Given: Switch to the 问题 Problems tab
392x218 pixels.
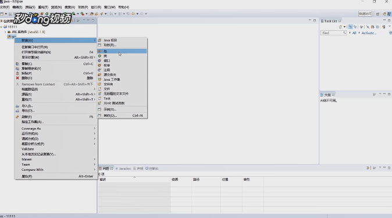Looking at the screenshot, I should click(x=106, y=169).
